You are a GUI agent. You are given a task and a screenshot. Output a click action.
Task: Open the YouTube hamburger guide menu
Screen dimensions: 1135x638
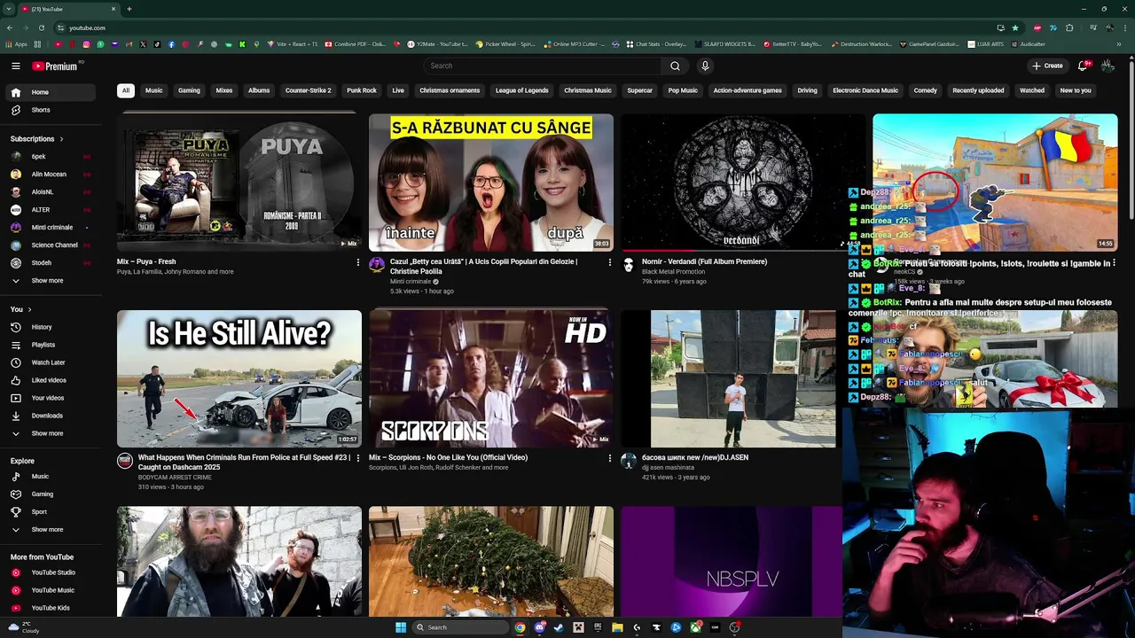[x=15, y=66]
